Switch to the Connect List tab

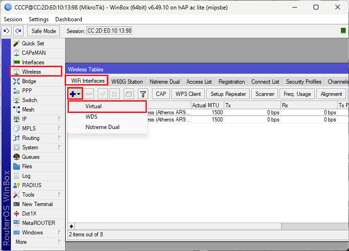point(265,82)
